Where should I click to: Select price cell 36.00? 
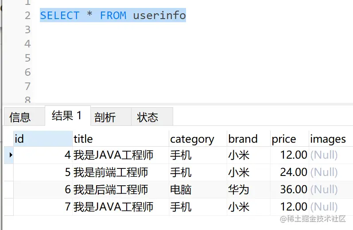290,190
